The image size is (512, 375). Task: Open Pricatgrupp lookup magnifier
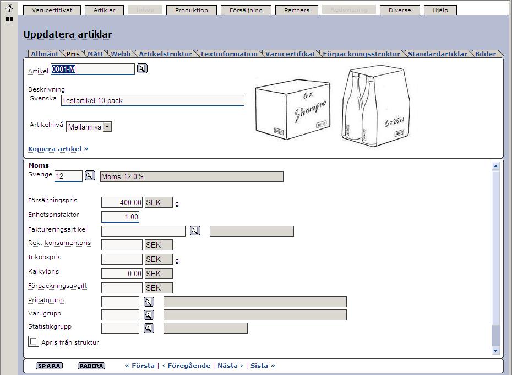pos(149,301)
